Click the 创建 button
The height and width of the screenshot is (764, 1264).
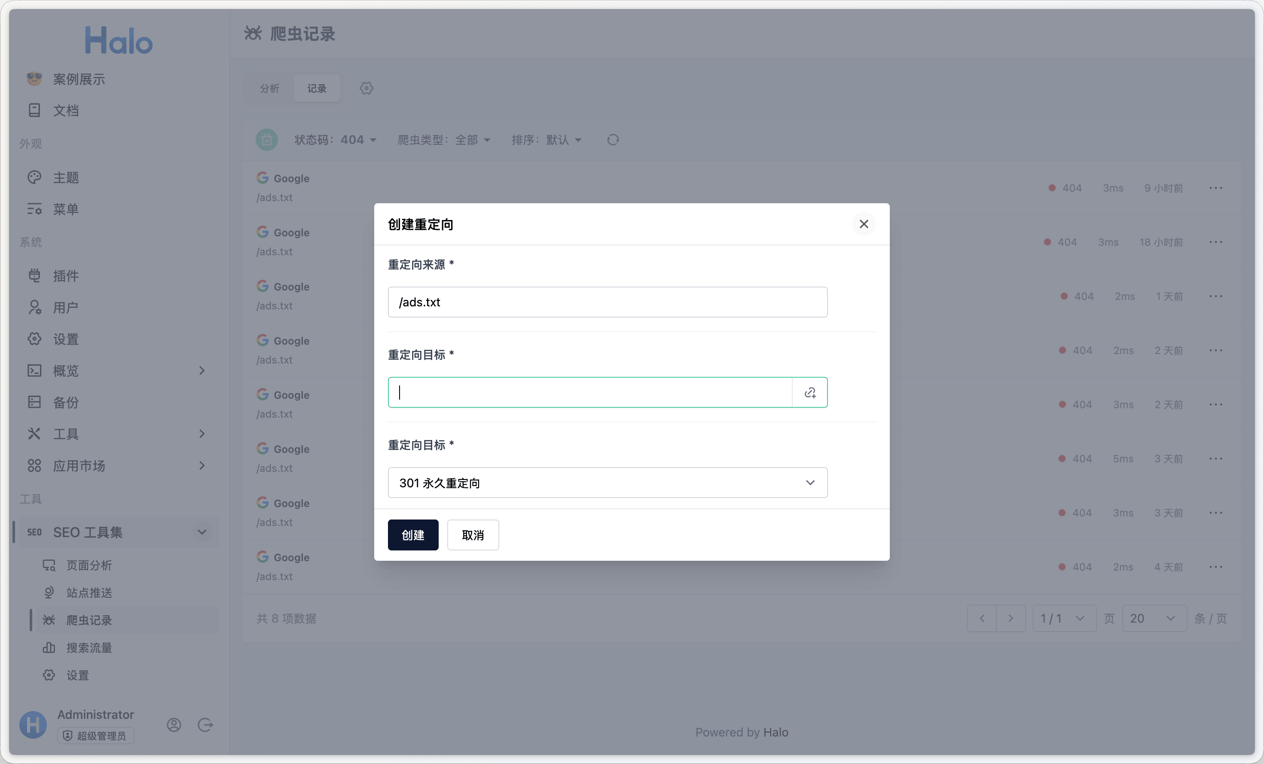[x=413, y=535]
